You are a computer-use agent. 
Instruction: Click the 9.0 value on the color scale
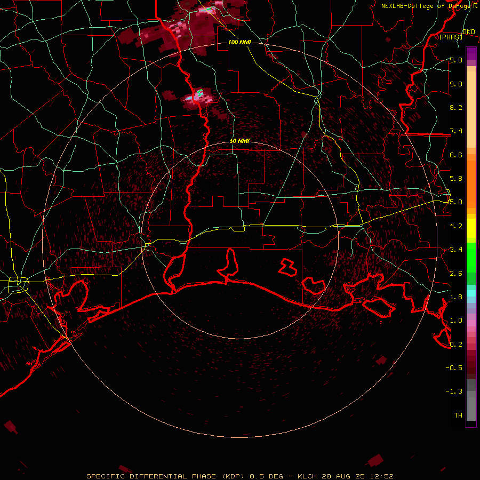(456, 84)
